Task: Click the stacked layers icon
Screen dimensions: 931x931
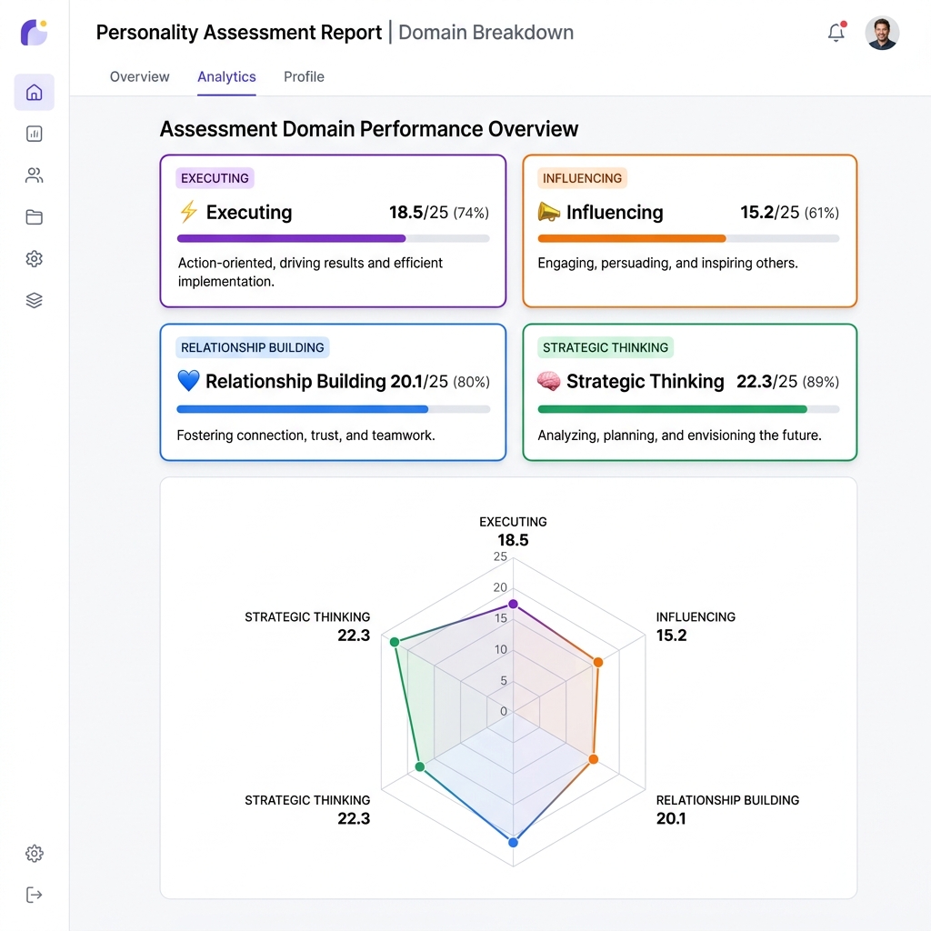Action: [35, 301]
